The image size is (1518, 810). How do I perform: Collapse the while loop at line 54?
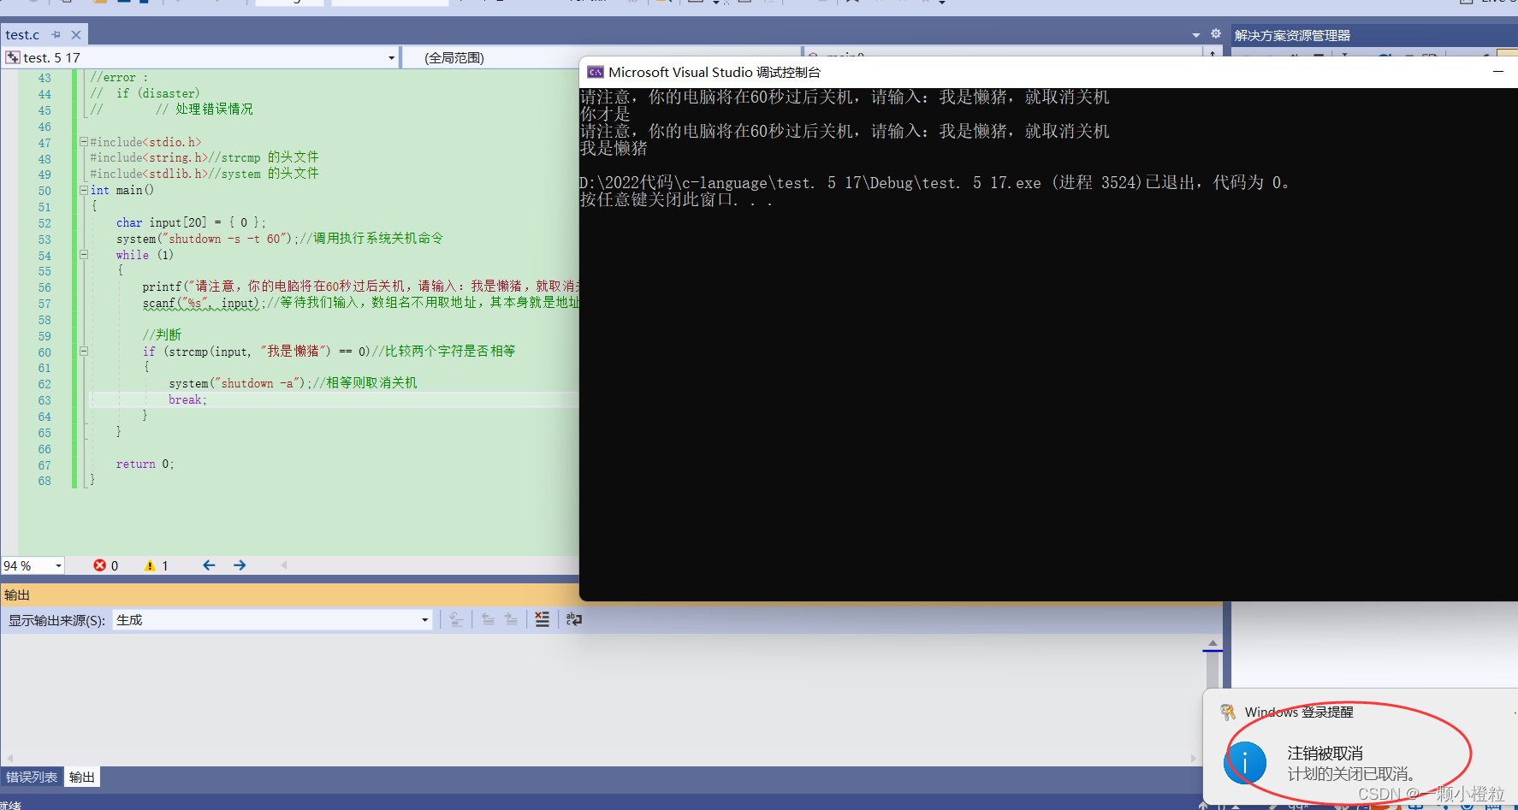[84, 254]
